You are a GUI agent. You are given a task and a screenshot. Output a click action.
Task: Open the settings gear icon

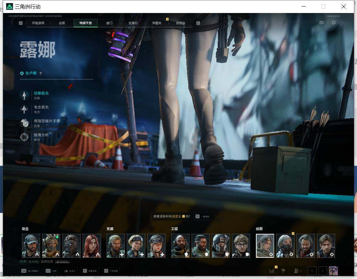coord(334,23)
